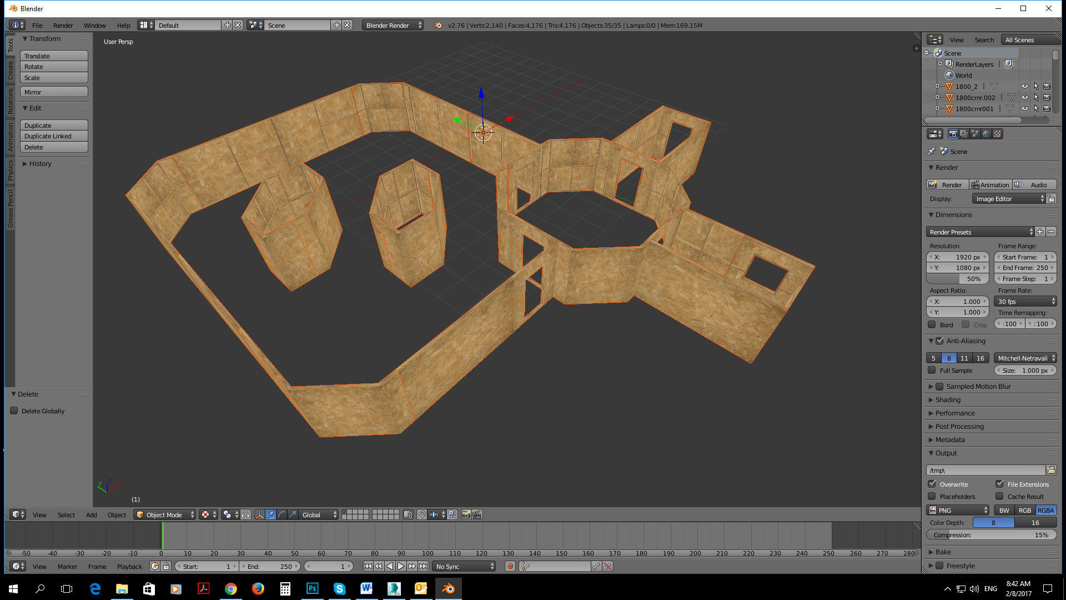Viewport: 1066px width, 600px height.
Task: Play the animation forward
Action: coord(401,566)
